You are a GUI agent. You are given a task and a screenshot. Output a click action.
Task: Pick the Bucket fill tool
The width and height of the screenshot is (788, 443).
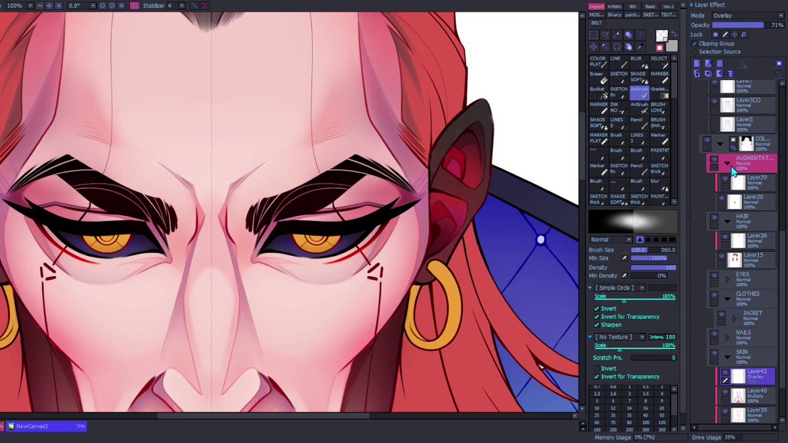tap(598, 94)
